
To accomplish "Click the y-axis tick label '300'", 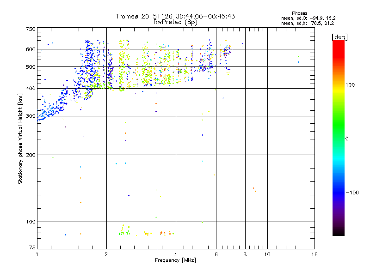I will click(31, 116).
